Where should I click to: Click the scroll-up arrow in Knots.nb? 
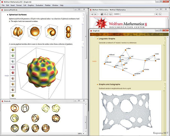[86, 104]
